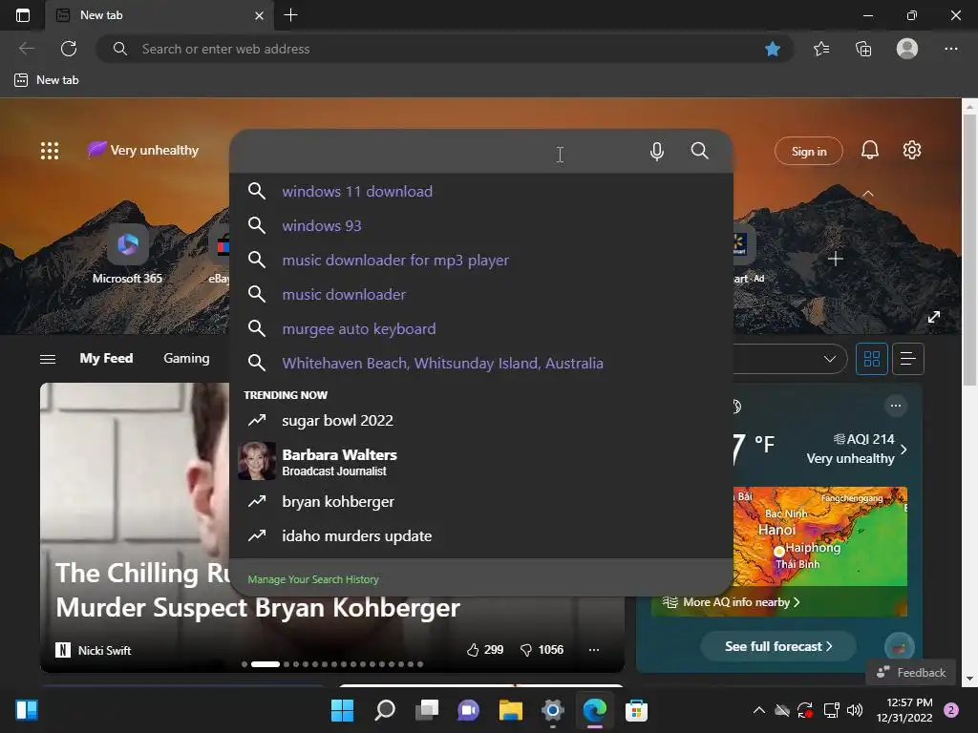The width and height of the screenshot is (978, 733).
Task: Expand AQI very unhealthy details
Action: pos(904,450)
